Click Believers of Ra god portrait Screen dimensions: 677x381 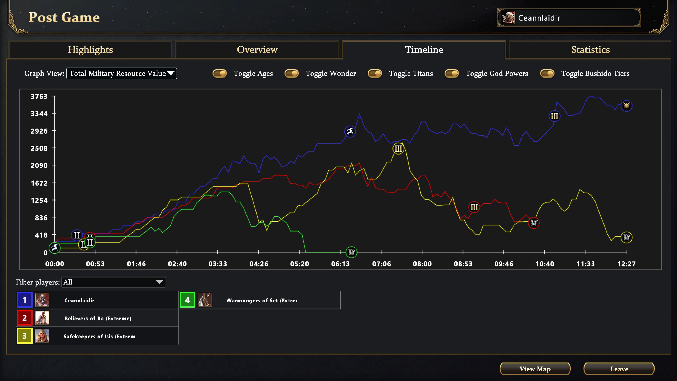[42, 318]
